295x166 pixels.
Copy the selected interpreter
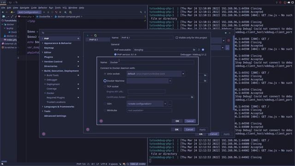point(95,36)
